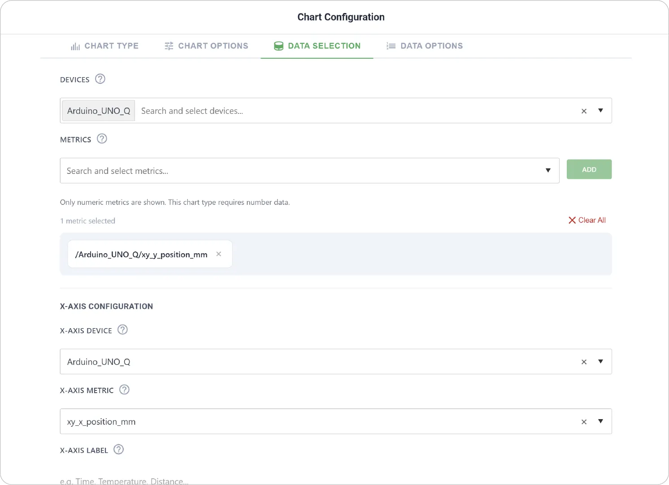This screenshot has height=485, width=669.
Task: Click Clear All metrics link
Action: (x=587, y=220)
